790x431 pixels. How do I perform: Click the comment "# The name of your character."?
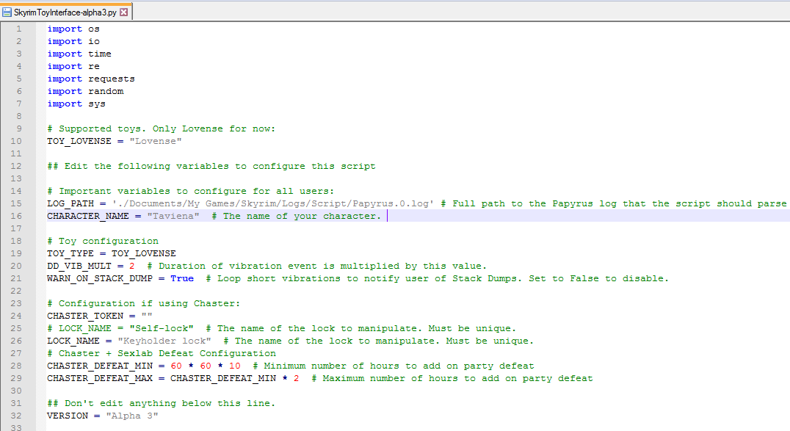pos(297,216)
